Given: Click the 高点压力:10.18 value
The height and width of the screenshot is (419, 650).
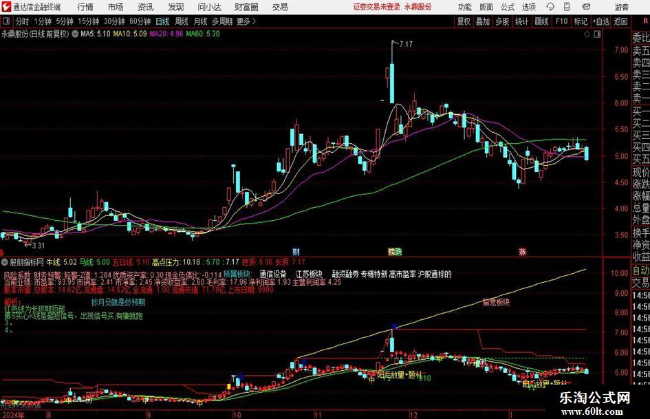Looking at the screenshot, I should pos(176,262).
